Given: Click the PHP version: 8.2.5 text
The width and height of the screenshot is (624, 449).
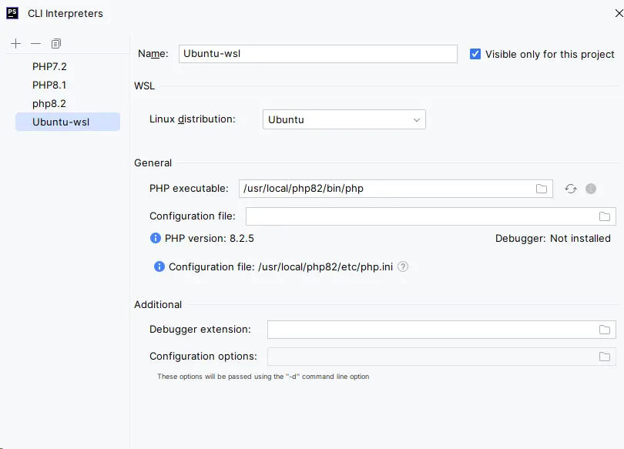Looking at the screenshot, I should (x=210, y=238).
